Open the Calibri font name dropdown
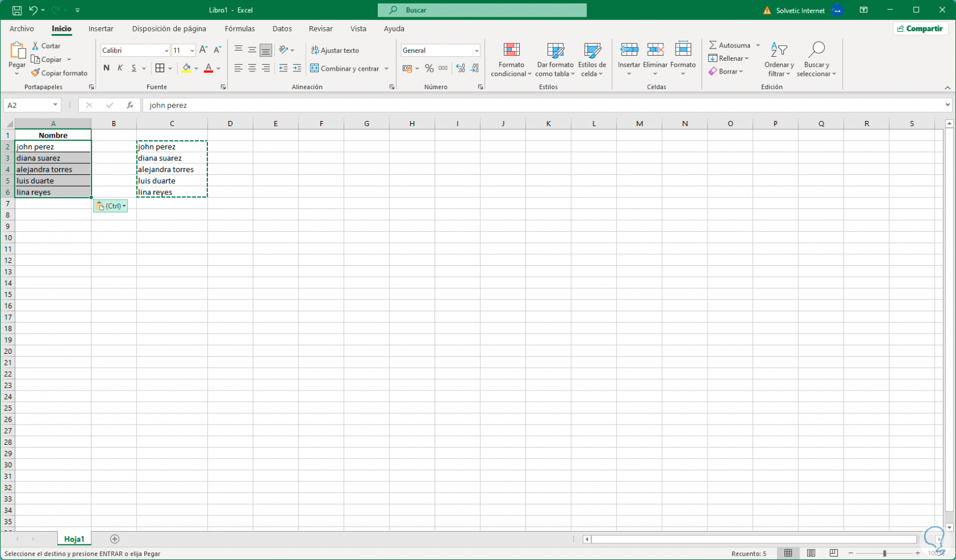Image resolution: width=956 pixels, height=560 pixels. [x=166, y=50]
